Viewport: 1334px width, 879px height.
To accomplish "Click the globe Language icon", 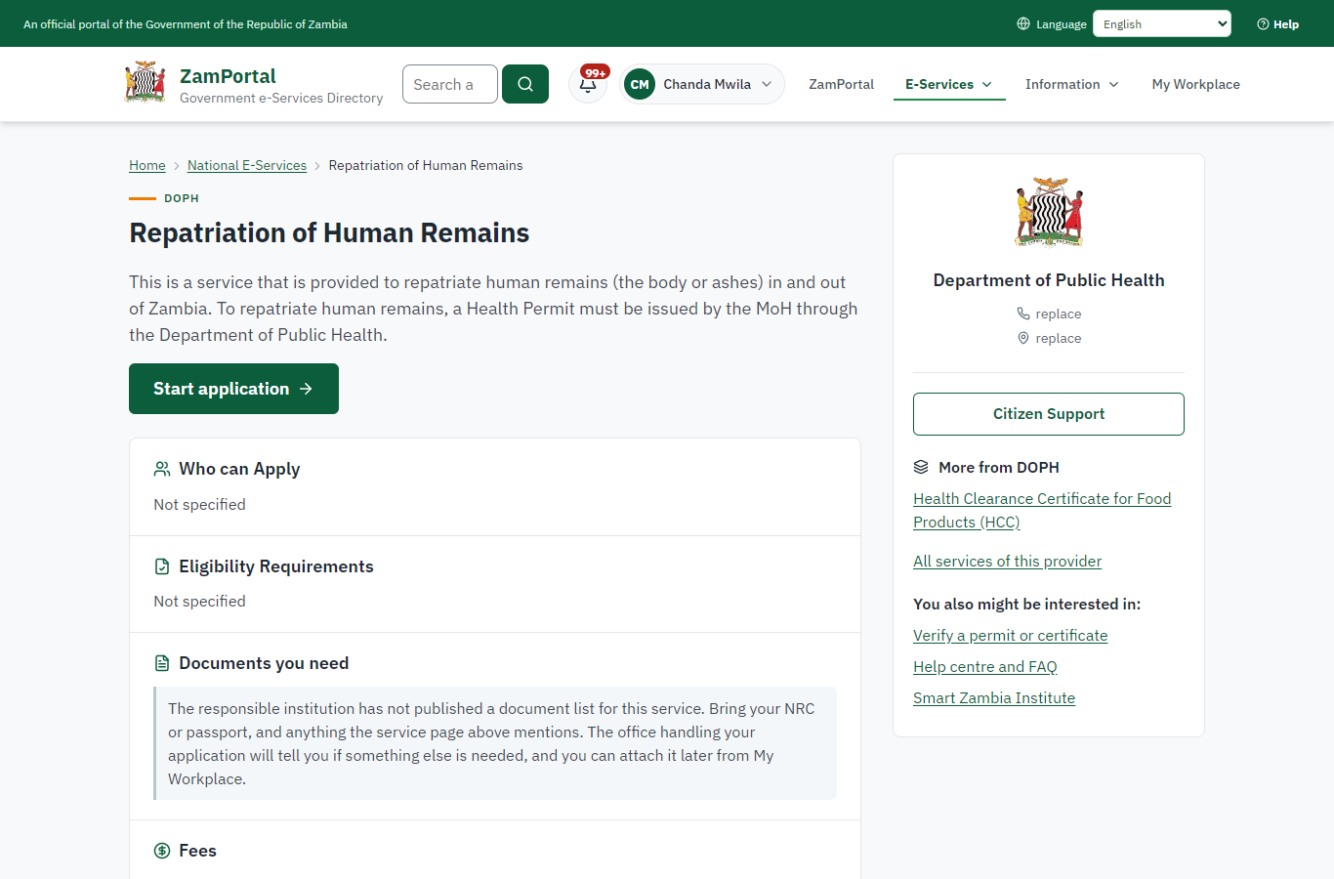I will tap(1023, 23).
